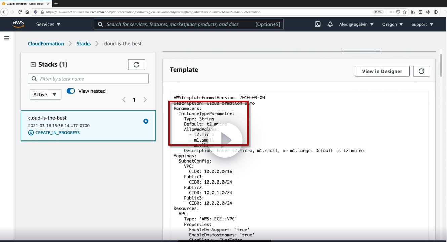Navigate to the Stacks breadcrumb link
447x242 pixels.
tap(84, 44)
